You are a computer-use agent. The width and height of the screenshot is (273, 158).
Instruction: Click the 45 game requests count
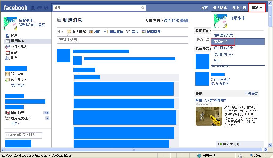[46, 113]
